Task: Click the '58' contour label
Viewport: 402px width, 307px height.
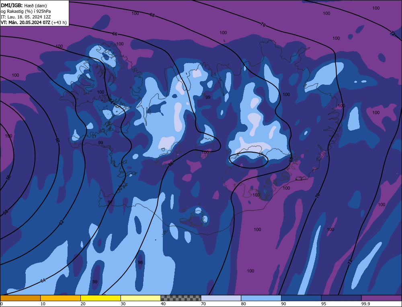Action: [x=6, y=212]
